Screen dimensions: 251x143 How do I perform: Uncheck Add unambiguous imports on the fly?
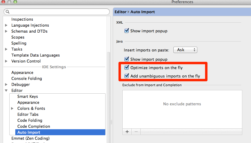click(x=127, y=76)
